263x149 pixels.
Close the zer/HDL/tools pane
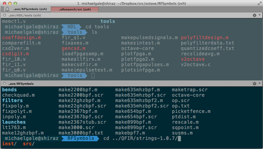point(5,15)
